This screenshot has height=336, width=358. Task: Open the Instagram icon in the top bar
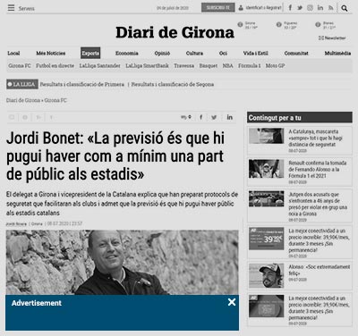pos(310,8)
